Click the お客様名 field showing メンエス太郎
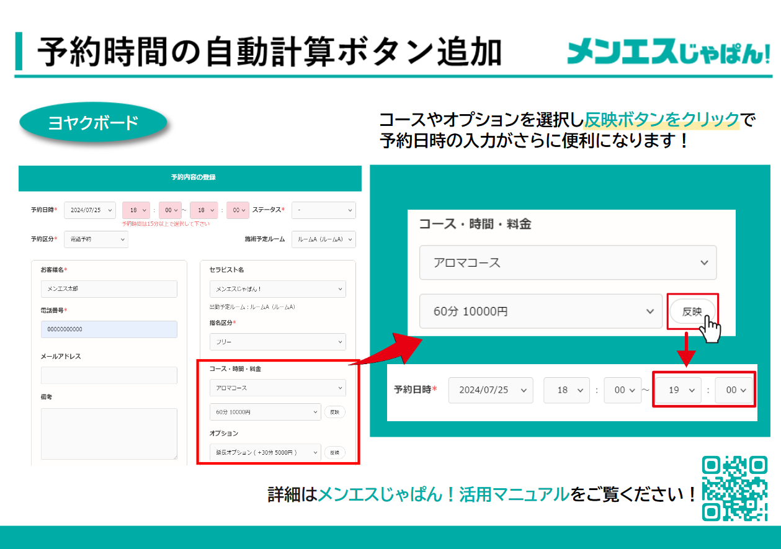Image resolution: width=781 pixels, height=549 pixels. tap(109, 288)
